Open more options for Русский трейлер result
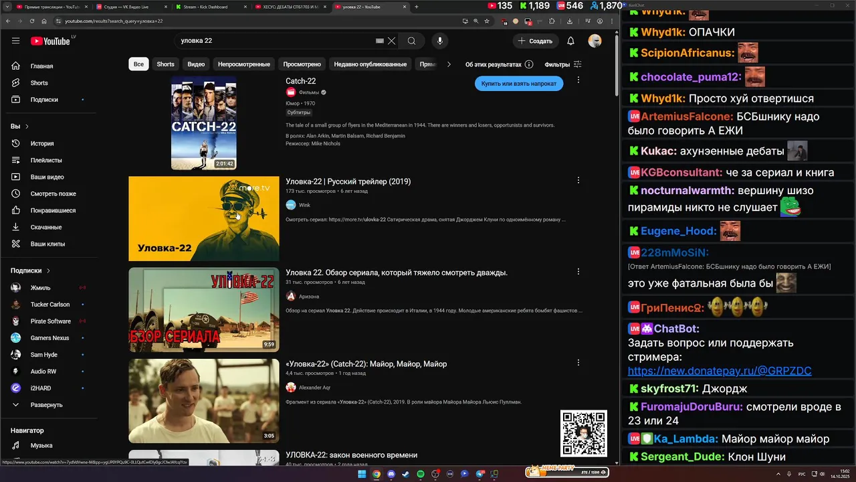This screenshot has width=856, height=482. tap(578, 180)
